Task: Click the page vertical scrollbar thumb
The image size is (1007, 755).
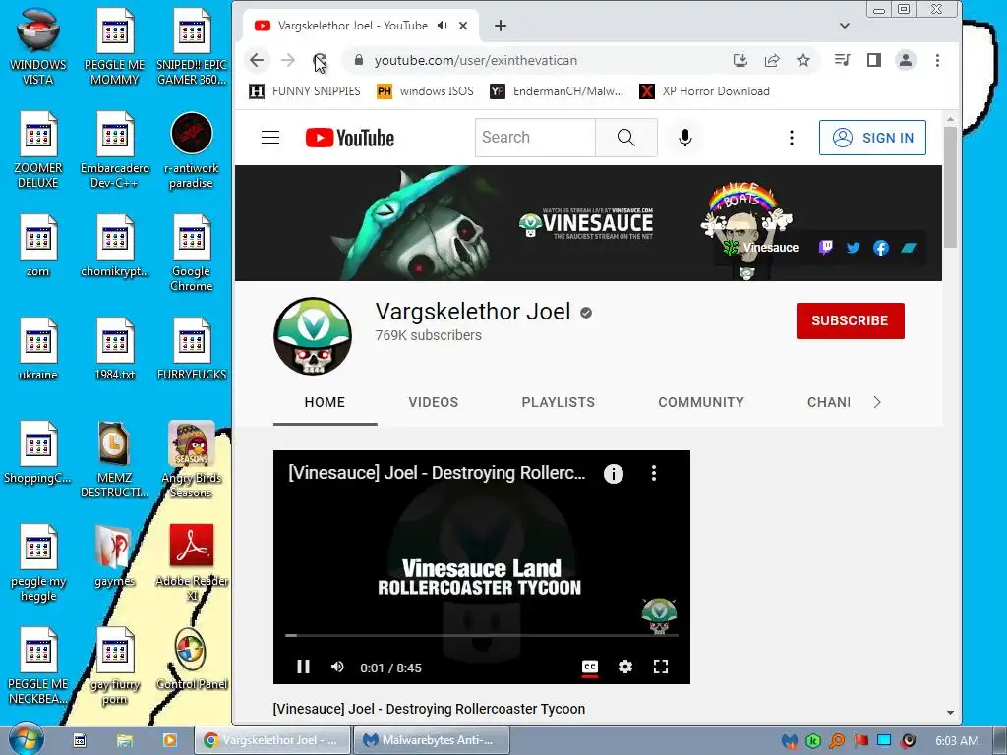Action: 950,187
